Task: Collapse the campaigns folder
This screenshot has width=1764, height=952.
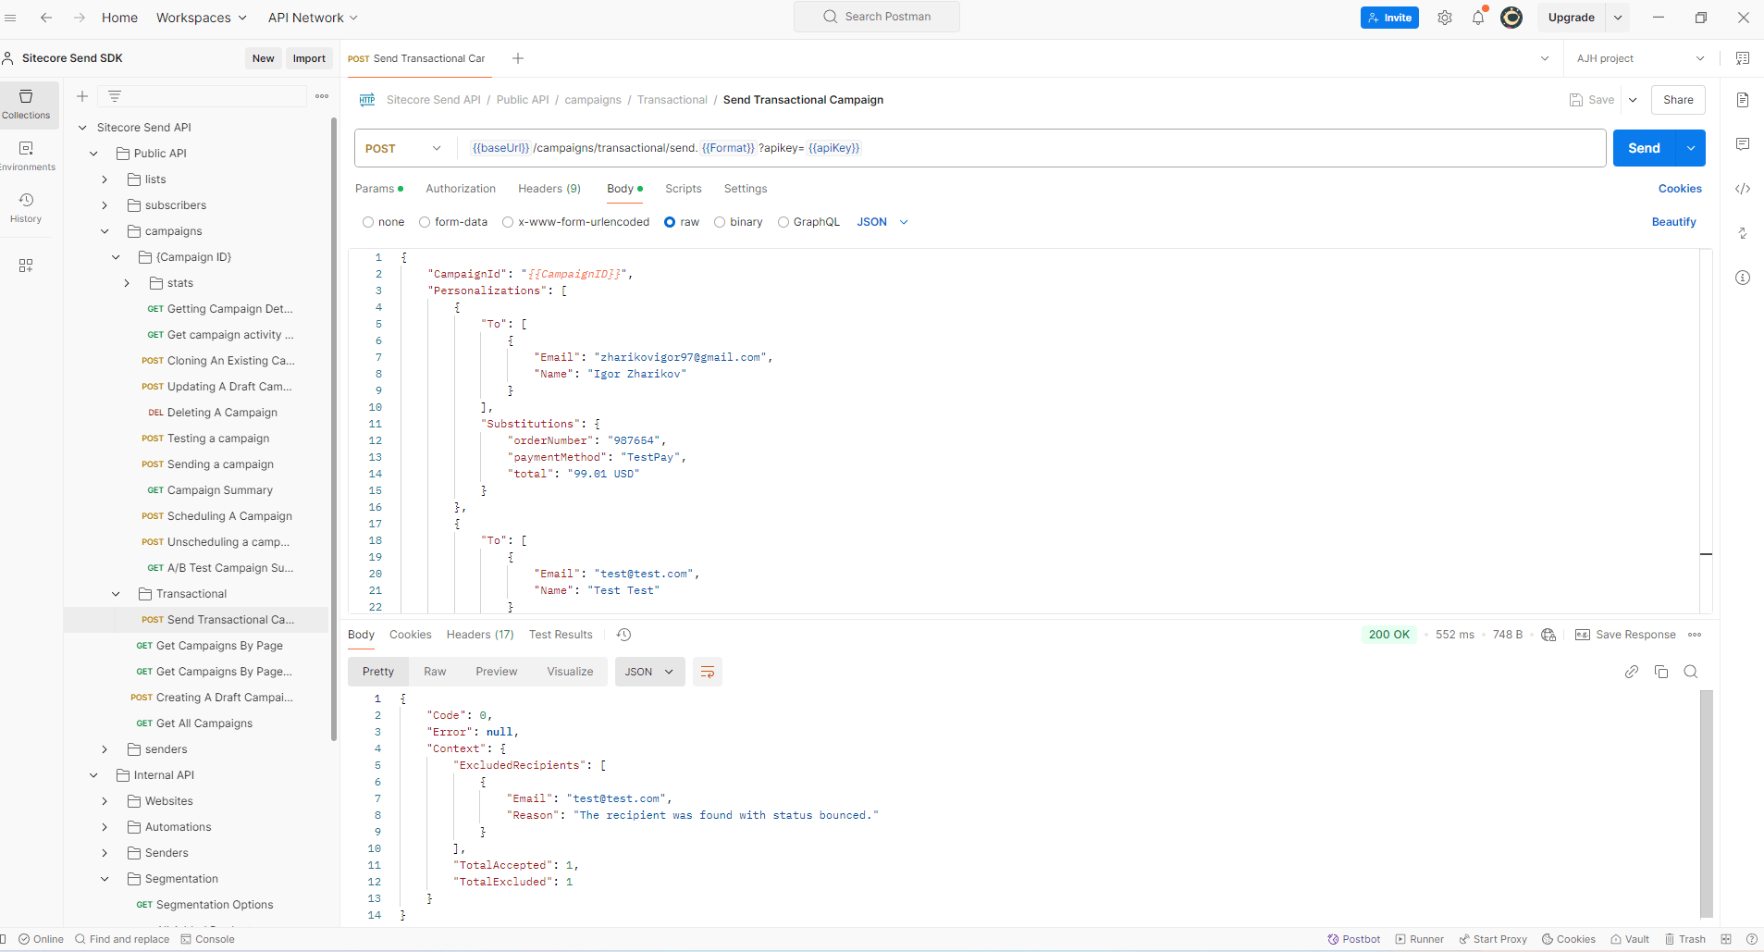Action: (x=105, y=231)
